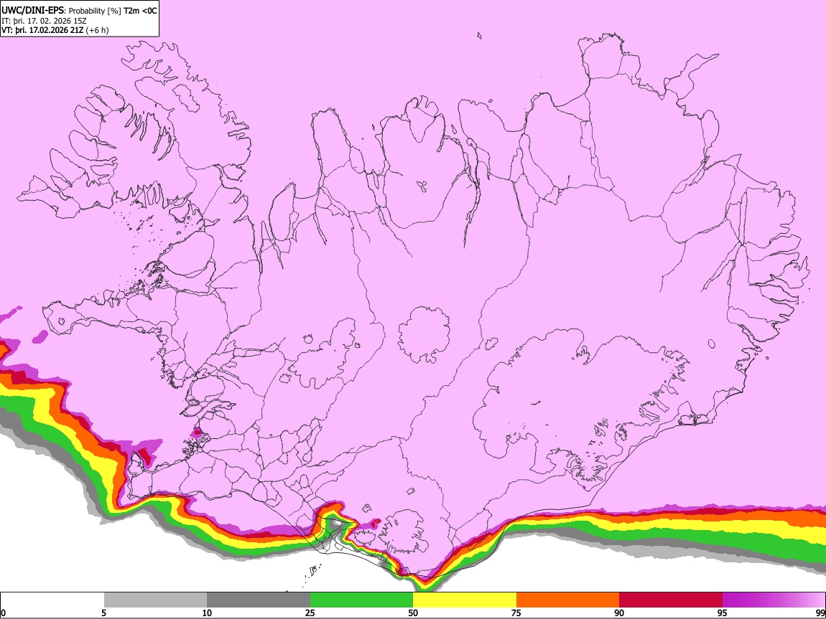Image resolution: width=826 pixels, height=619 pixels.
Task: Click the yellow 50–75 legend segment
Action: [465, 600]
